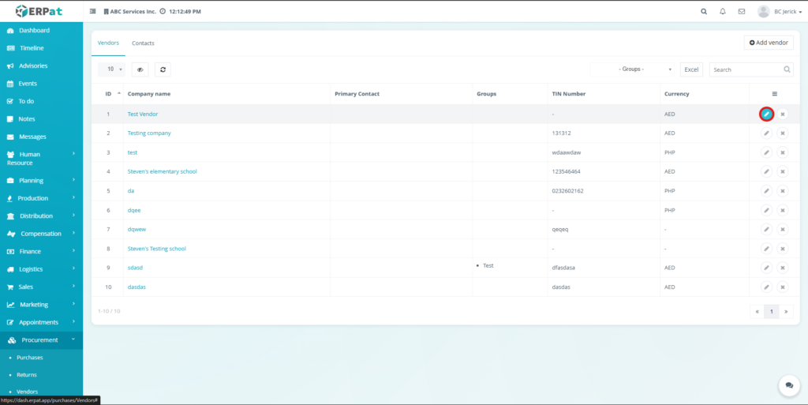Open notifications bell icon

(723, 12)
